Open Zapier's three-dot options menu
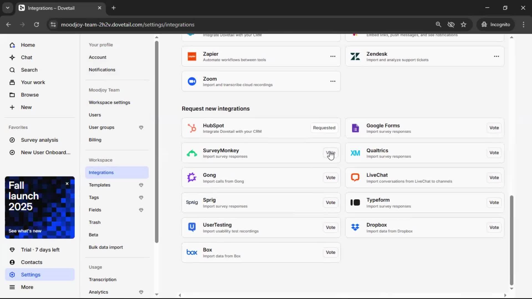532x299 pixels. pos(333,56)
